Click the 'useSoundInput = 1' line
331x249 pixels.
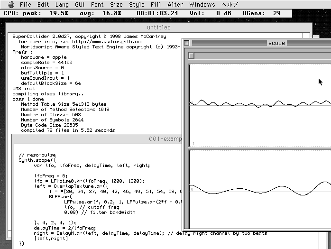[45, 78]
